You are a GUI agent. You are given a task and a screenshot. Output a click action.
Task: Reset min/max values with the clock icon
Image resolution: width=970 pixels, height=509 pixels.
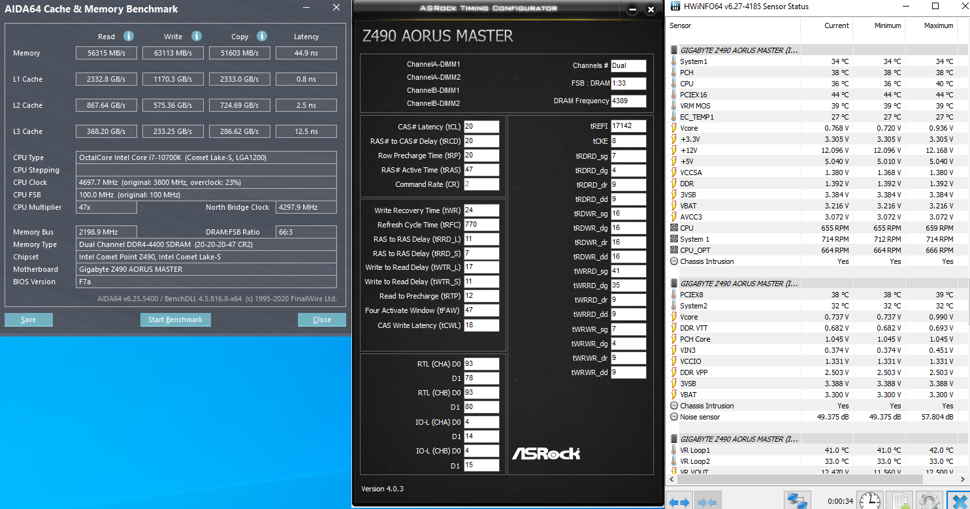pos(869,501)
